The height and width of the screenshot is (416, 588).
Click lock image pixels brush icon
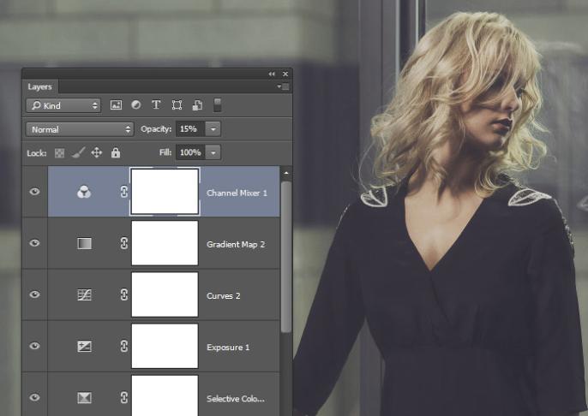tap(77, 152)
